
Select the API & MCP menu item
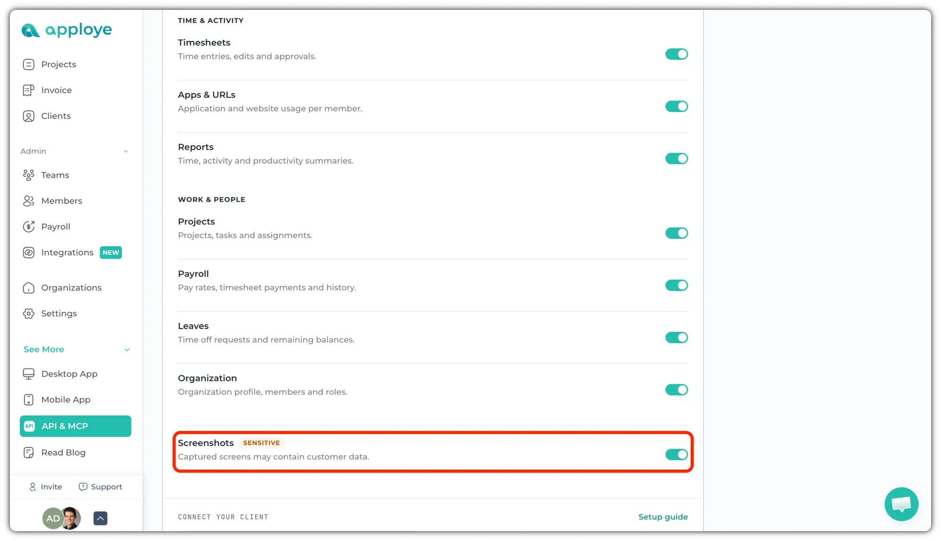(75, 426)
